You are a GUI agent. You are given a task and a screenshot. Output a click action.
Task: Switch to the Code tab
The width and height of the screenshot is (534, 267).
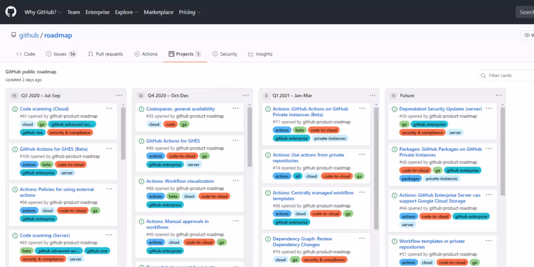click(x=26, y=54)
